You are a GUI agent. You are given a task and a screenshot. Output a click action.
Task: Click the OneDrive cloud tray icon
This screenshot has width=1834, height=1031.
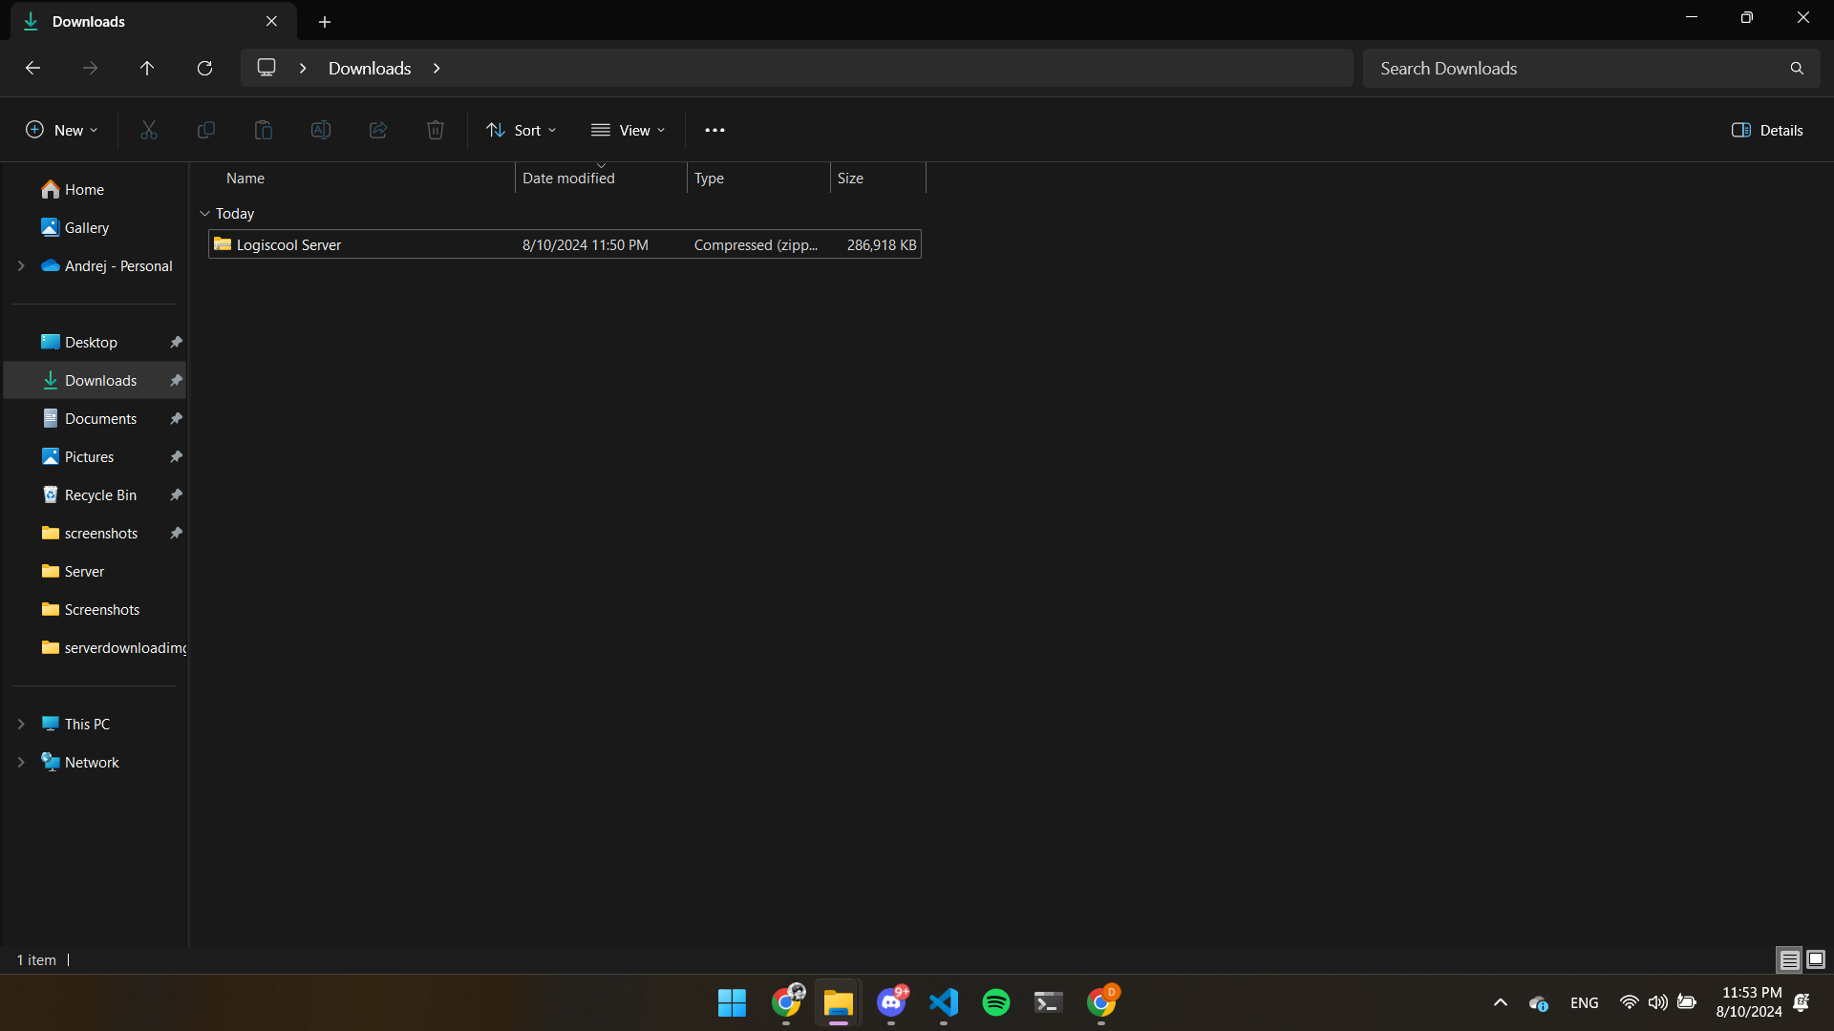pos(1538,1002)
